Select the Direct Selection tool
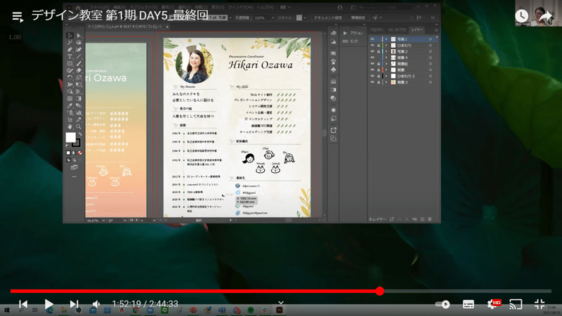The image size is (562, 316). coord(79,36)
